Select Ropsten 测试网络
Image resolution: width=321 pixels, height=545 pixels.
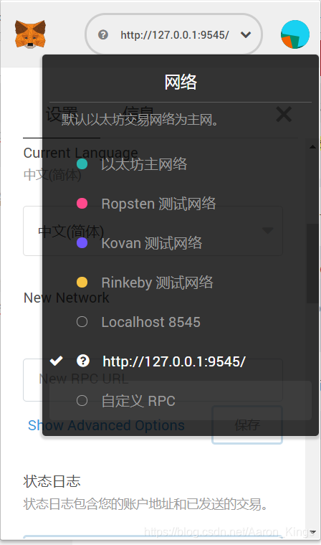point(181,204)
